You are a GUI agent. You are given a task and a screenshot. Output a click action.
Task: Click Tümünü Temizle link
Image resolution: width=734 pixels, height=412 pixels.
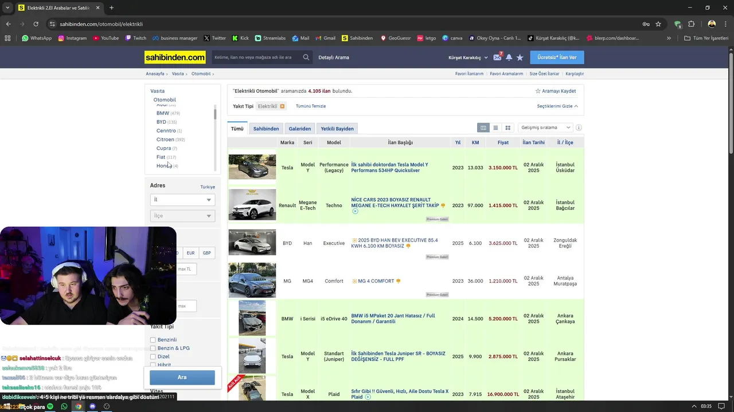311,106
